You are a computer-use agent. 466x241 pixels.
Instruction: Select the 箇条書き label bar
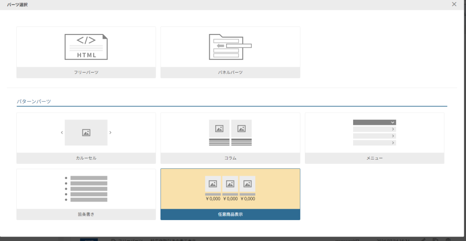click(x=86, y=215)
